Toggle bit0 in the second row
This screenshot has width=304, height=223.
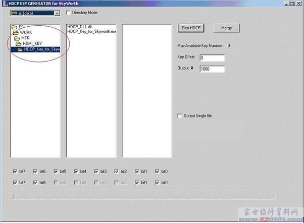pos(157,183)
